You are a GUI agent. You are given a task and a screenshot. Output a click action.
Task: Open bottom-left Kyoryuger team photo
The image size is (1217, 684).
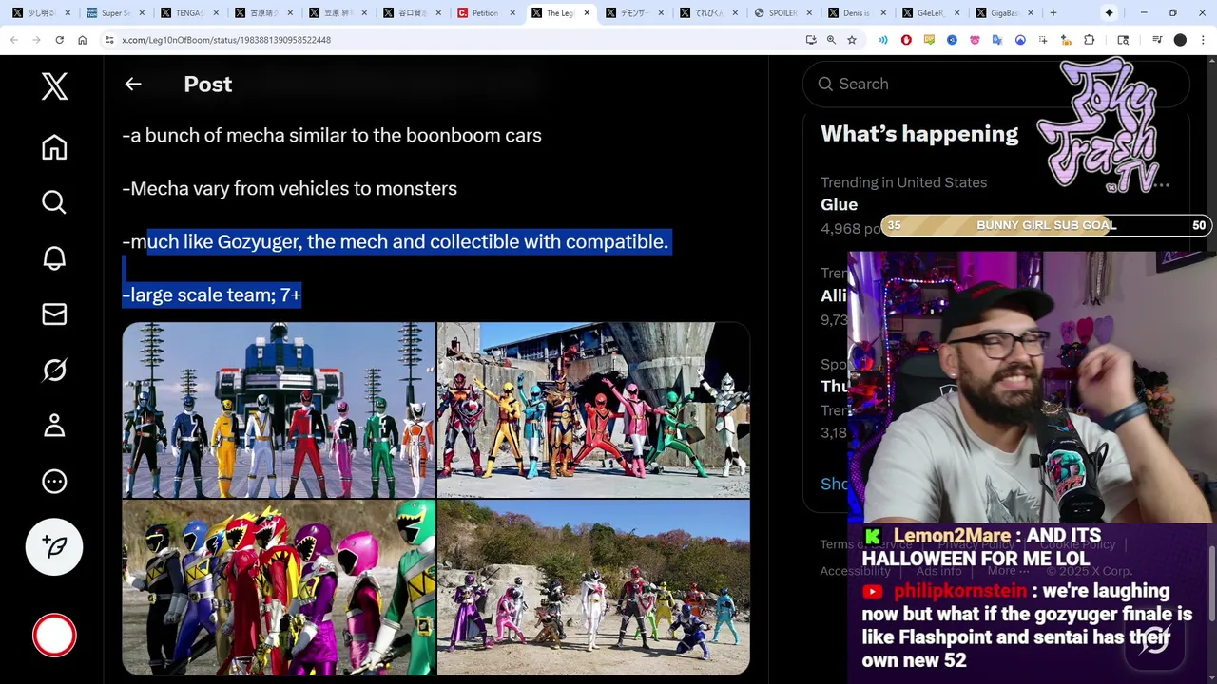pyautogui.click(x=279, y=587)
